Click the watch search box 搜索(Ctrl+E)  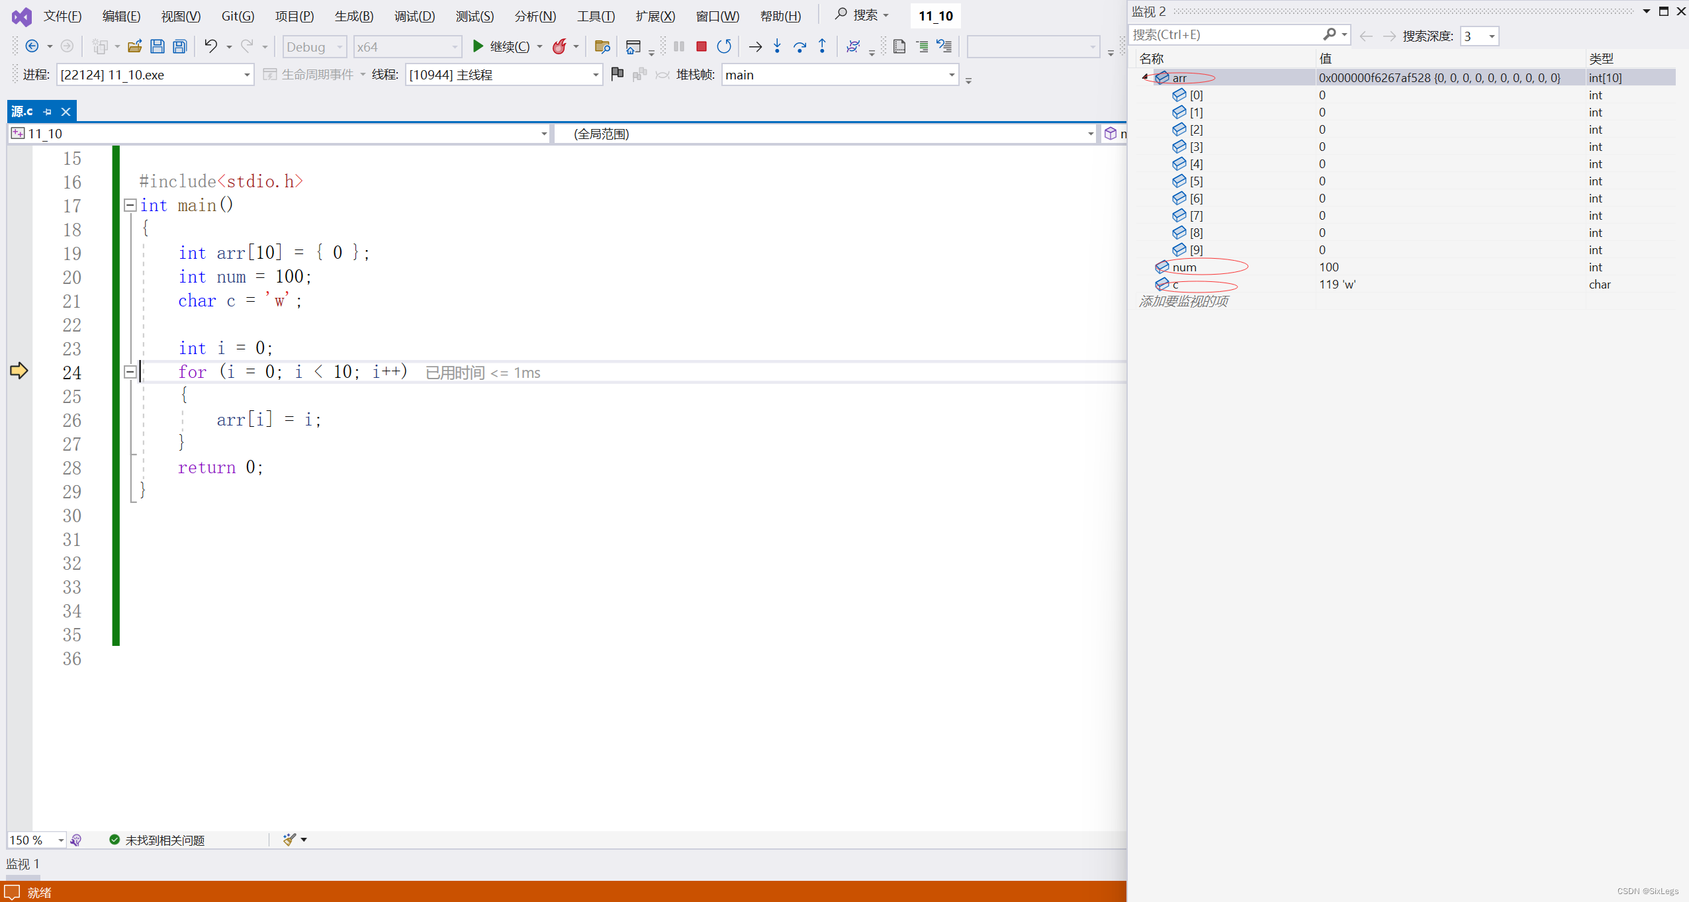click(1224, 34)
